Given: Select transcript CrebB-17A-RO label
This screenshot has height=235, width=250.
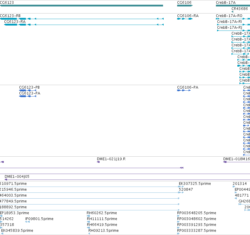Looking at the screenshot, I should [x=229, y=16].
